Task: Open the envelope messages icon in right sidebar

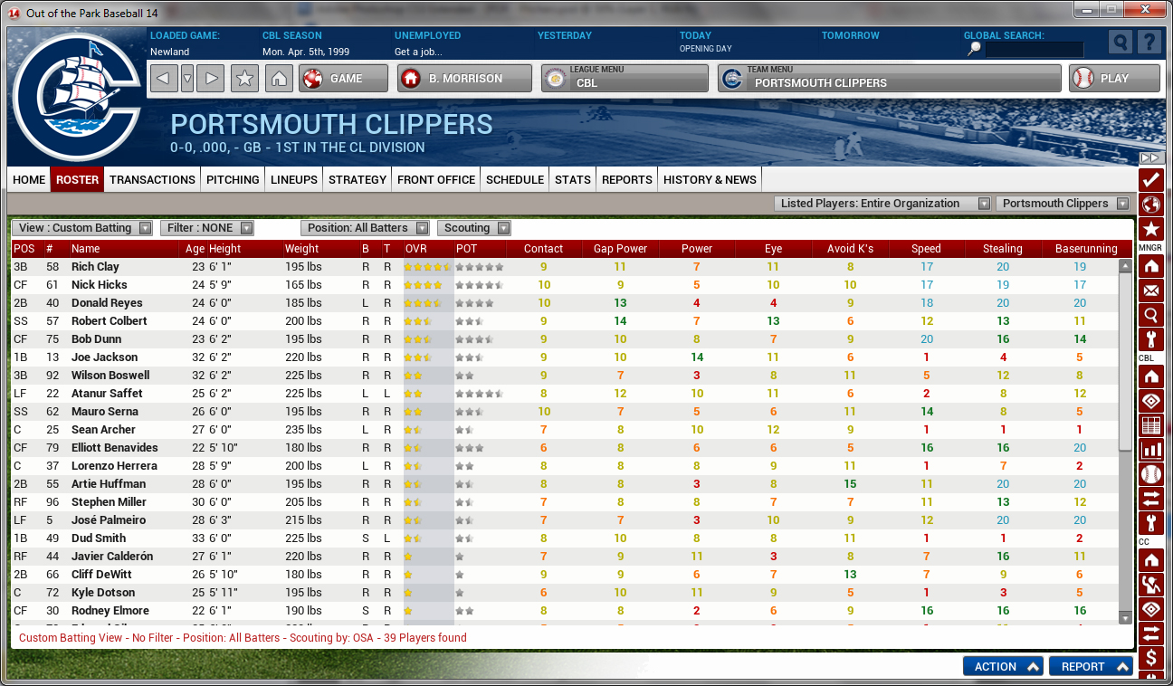Action: click(x=1150, y=291)
